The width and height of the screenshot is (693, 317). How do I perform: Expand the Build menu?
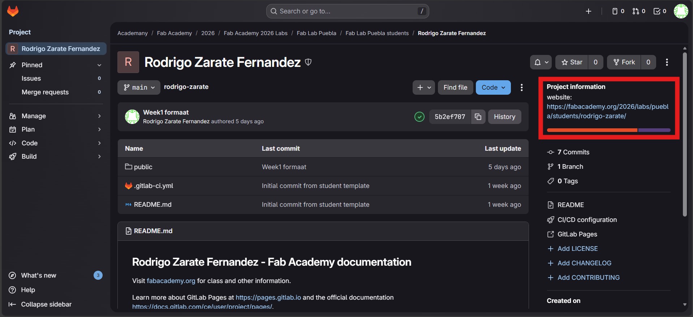(x=56, y=157)
